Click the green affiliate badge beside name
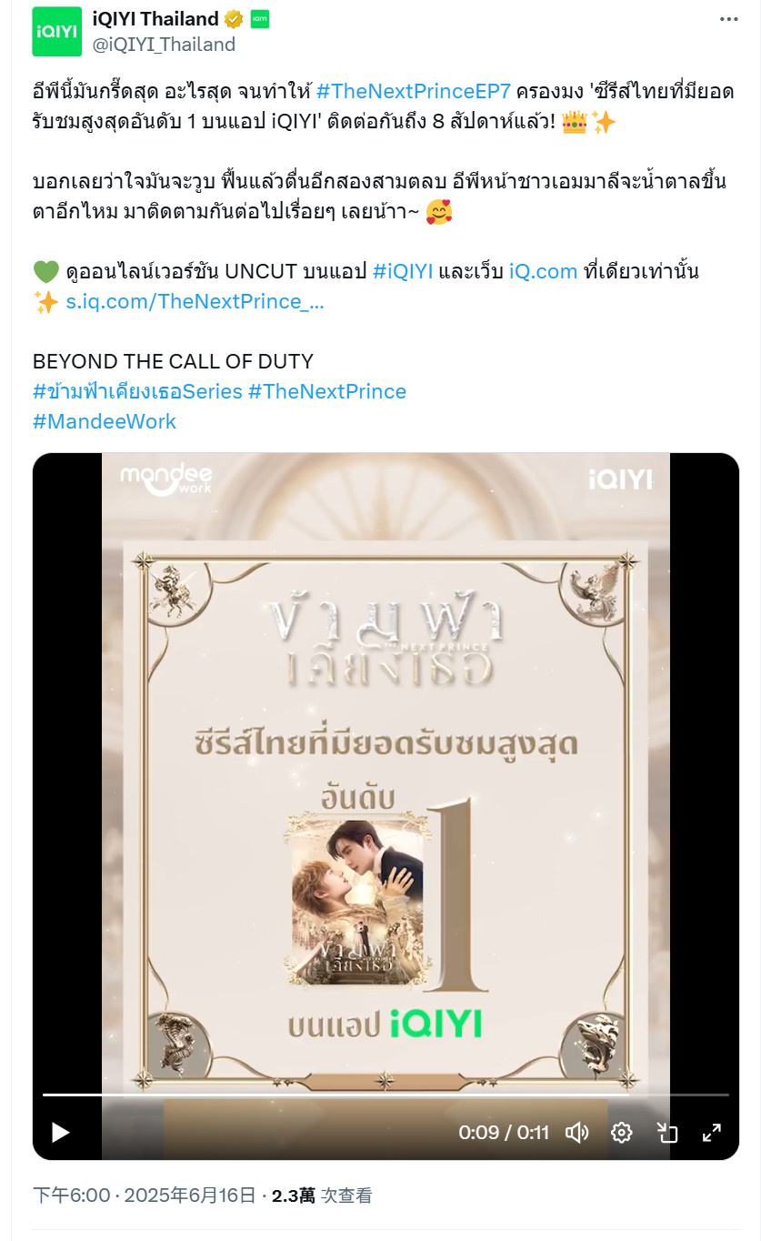Screen dimensions: 761x1241 click(x=259, y=19)
